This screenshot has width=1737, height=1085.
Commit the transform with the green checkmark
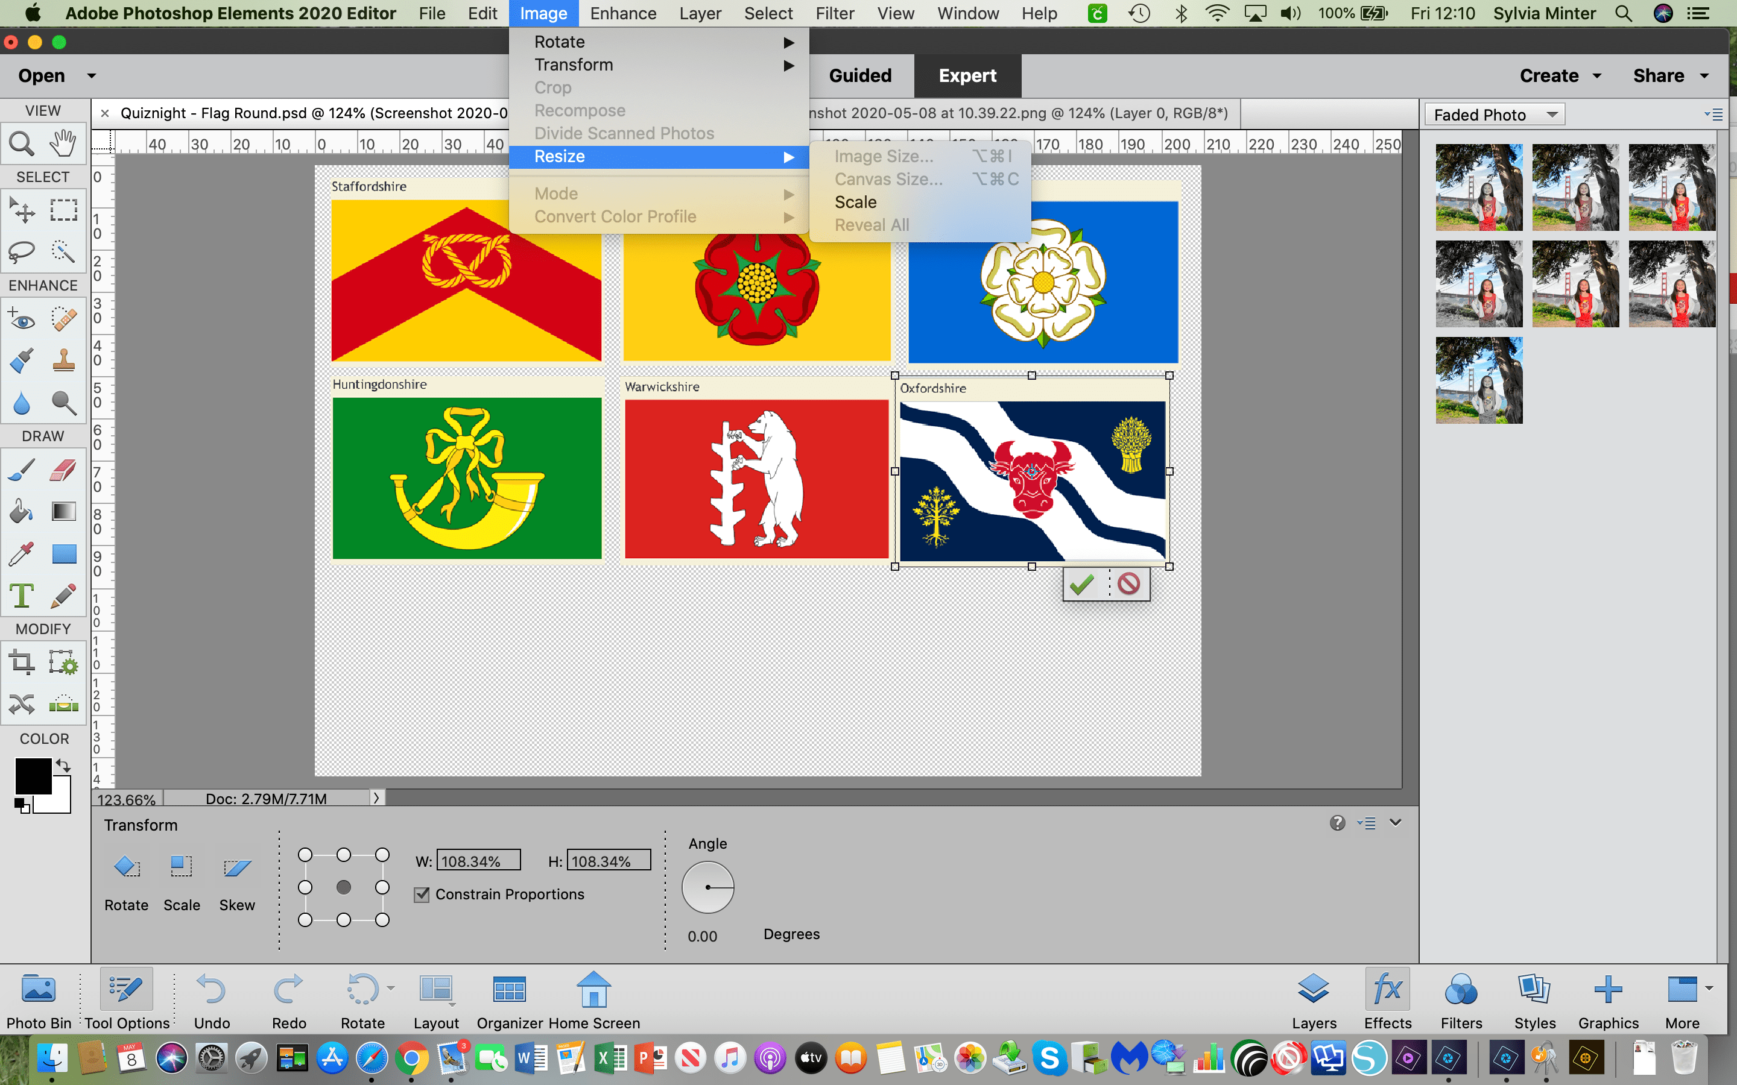pyautogui.click(x=1083, y=583)
